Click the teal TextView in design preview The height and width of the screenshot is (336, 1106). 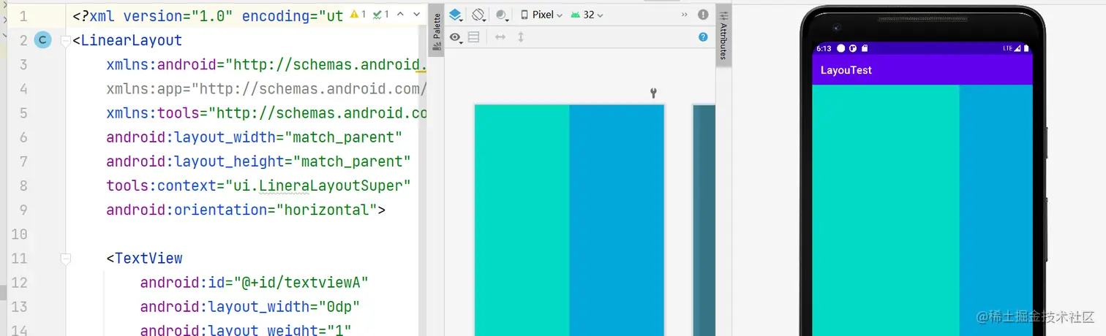tap(522, 219)
